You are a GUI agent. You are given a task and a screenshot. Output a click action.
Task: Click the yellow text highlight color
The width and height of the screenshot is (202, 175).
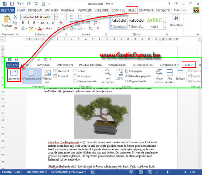(31, 28)
